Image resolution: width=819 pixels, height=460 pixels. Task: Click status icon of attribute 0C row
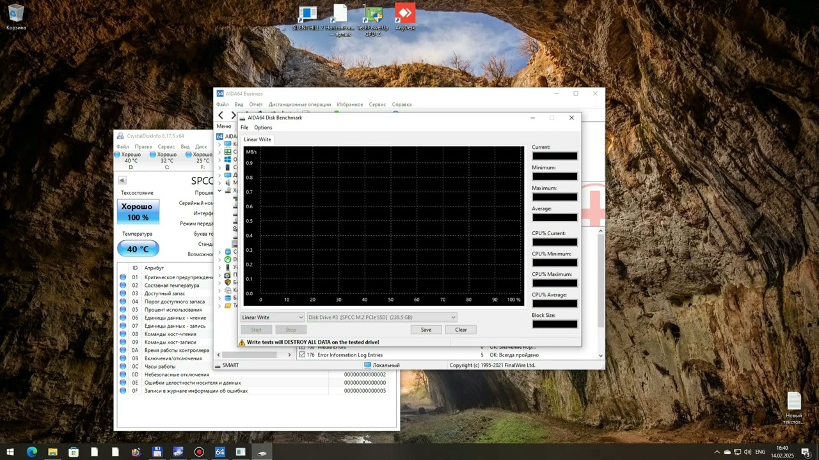(x=123, y=367)
